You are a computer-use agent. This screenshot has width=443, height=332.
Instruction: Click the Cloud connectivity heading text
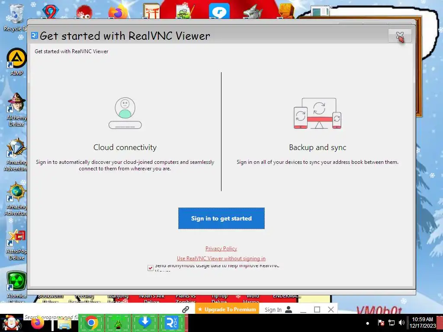pos(125,147)
